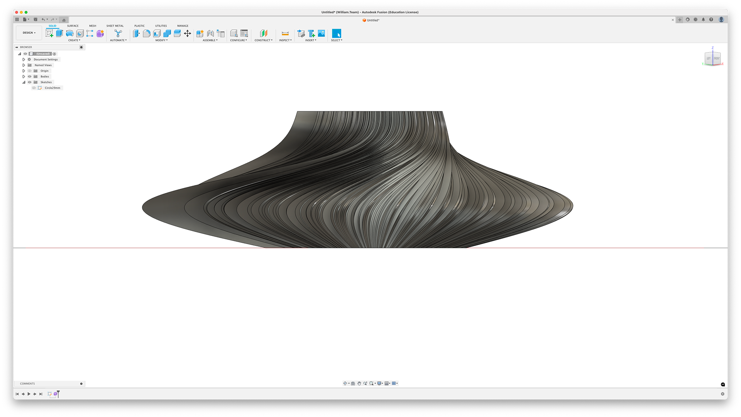The width and height of the screenshot is (741, 417).
Task: Open the DESIGN workspace dropdown
Action: point(29,33)
